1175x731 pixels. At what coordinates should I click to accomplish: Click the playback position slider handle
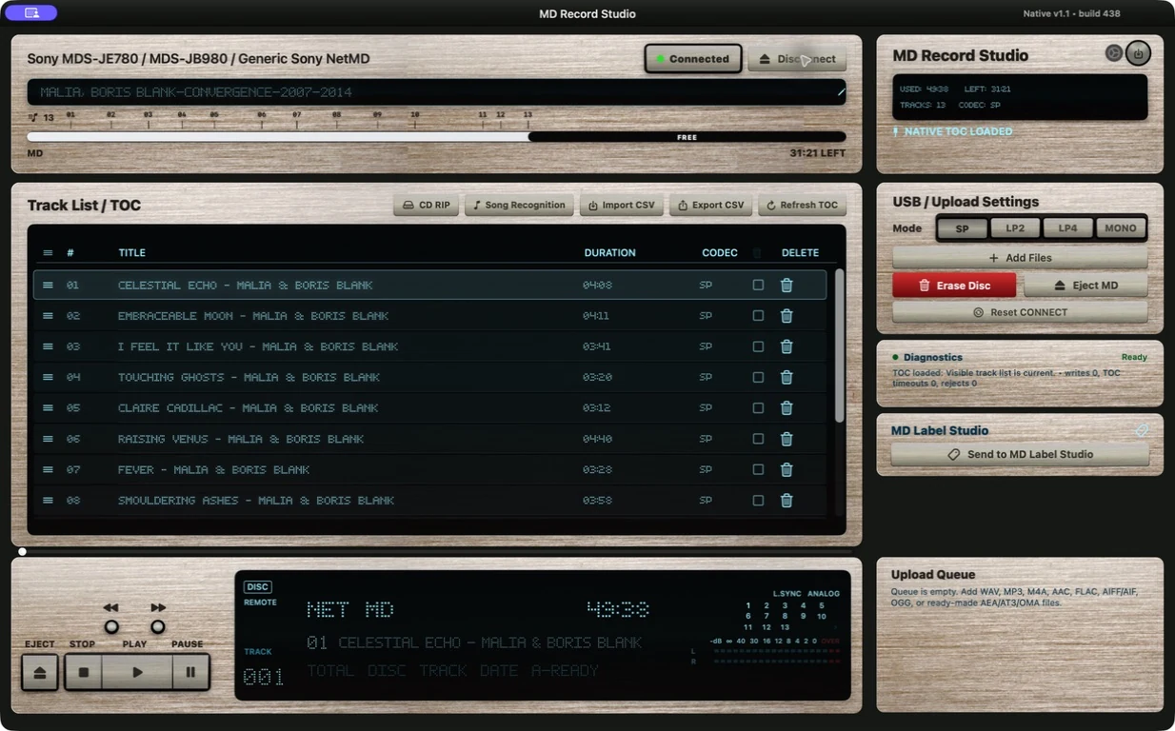[22, 551]
